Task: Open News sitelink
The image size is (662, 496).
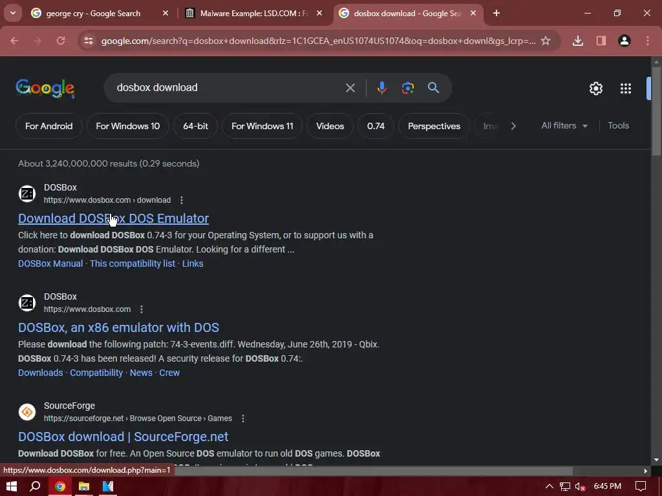Action: (x=141, y=373)
